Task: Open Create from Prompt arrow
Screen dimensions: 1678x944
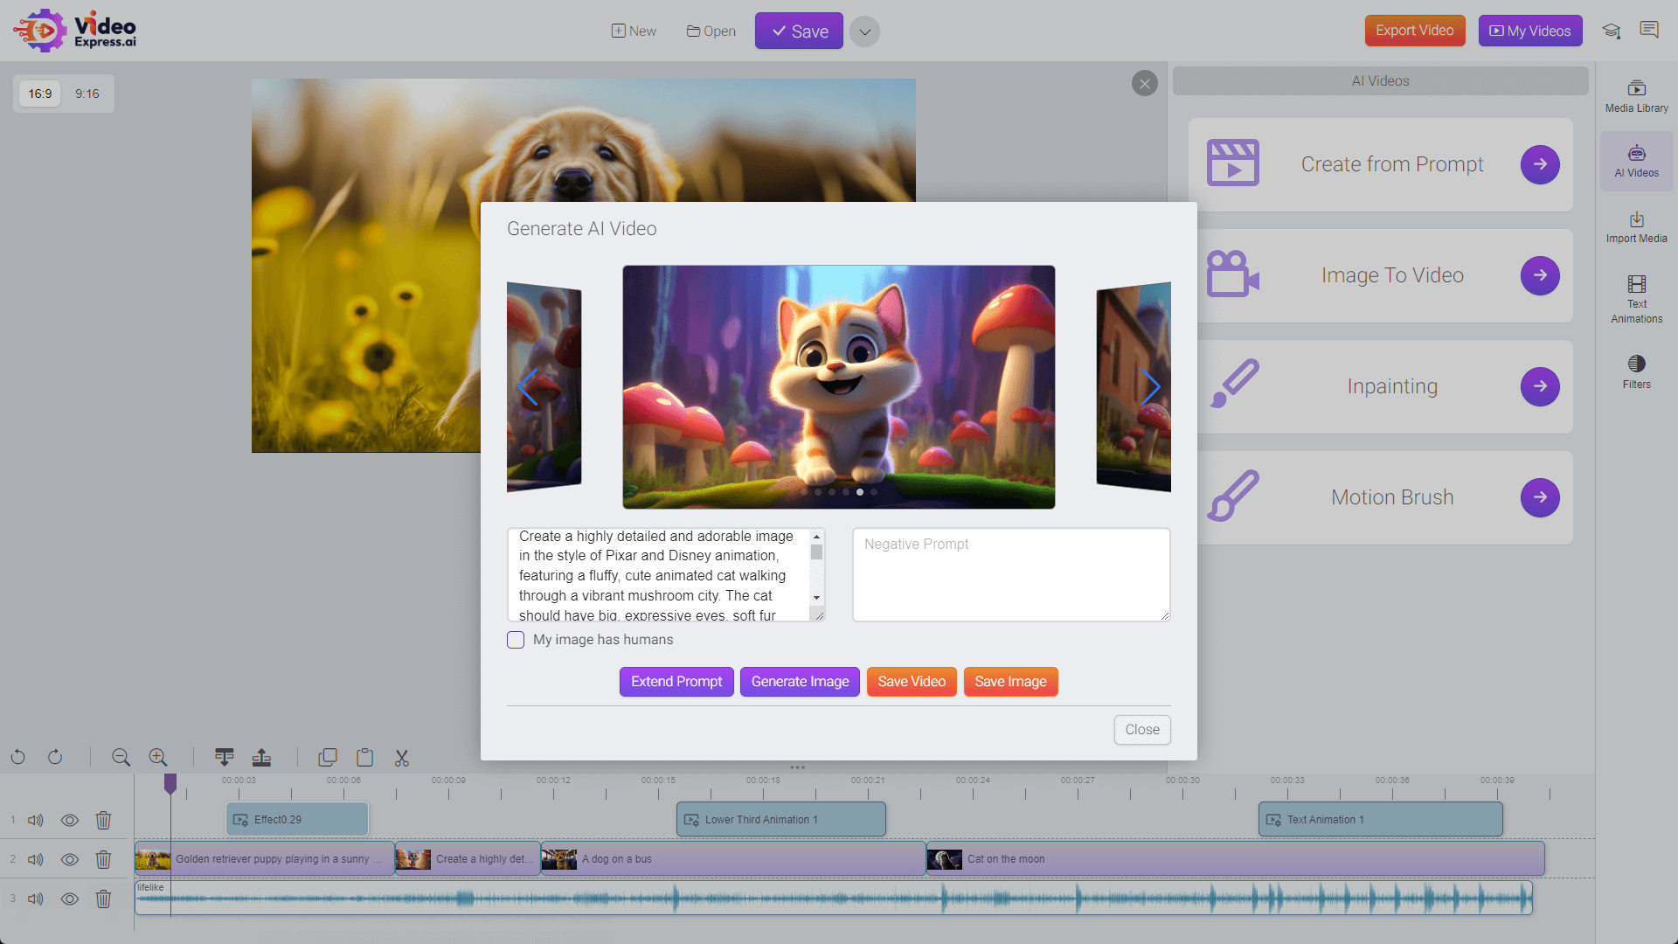Action: (1539, 164)
